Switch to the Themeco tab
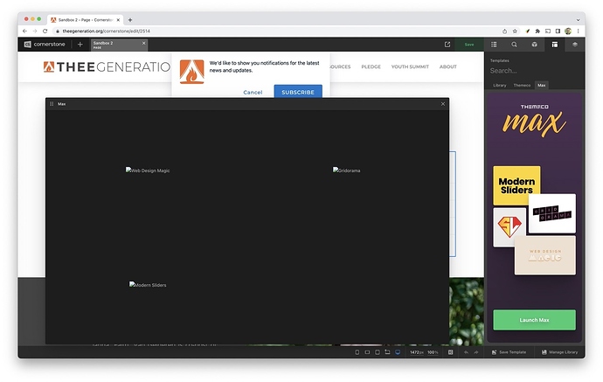 (x=522, y=86)
